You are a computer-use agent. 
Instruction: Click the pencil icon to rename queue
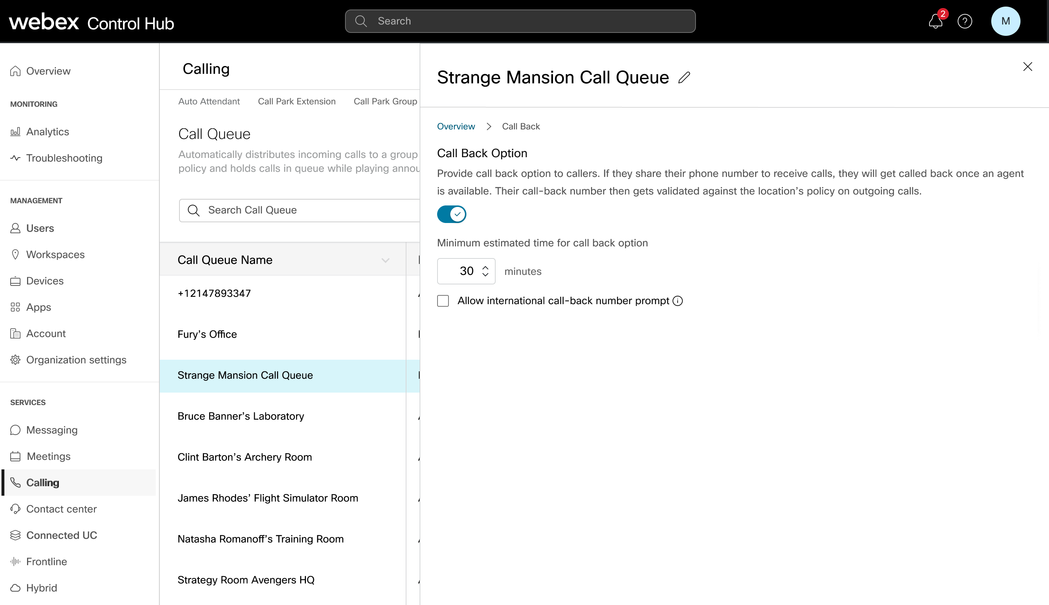click(x=684, y=78)
